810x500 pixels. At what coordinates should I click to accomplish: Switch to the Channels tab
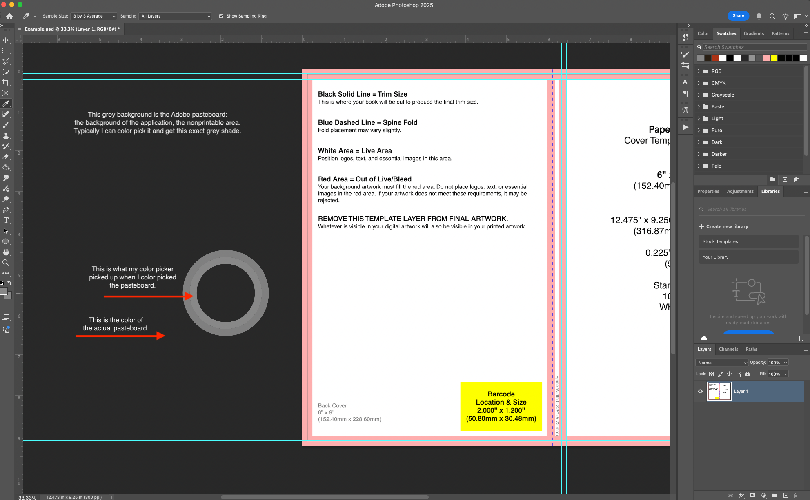728,349
